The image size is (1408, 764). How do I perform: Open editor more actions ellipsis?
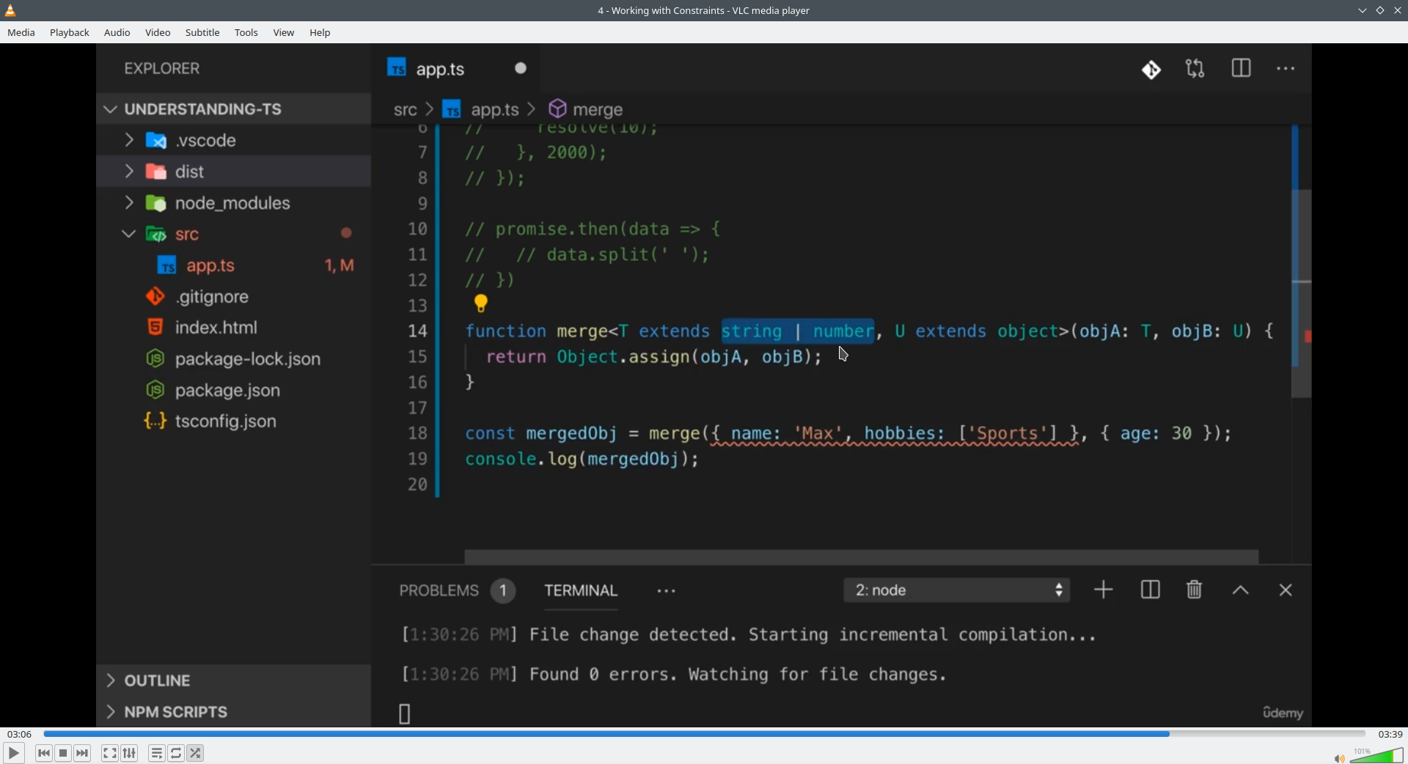click(x=1286, y=69)
